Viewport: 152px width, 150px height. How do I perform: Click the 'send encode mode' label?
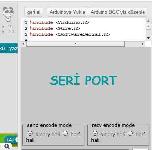(49, 125)
